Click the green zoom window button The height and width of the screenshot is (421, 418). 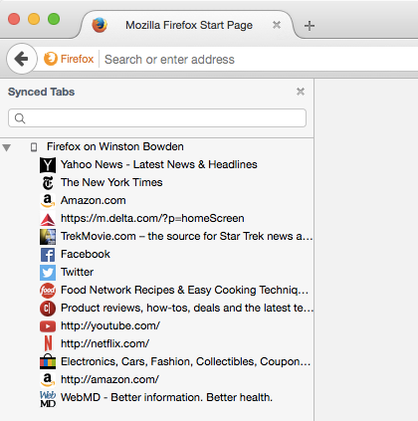(x=54, y=19)
